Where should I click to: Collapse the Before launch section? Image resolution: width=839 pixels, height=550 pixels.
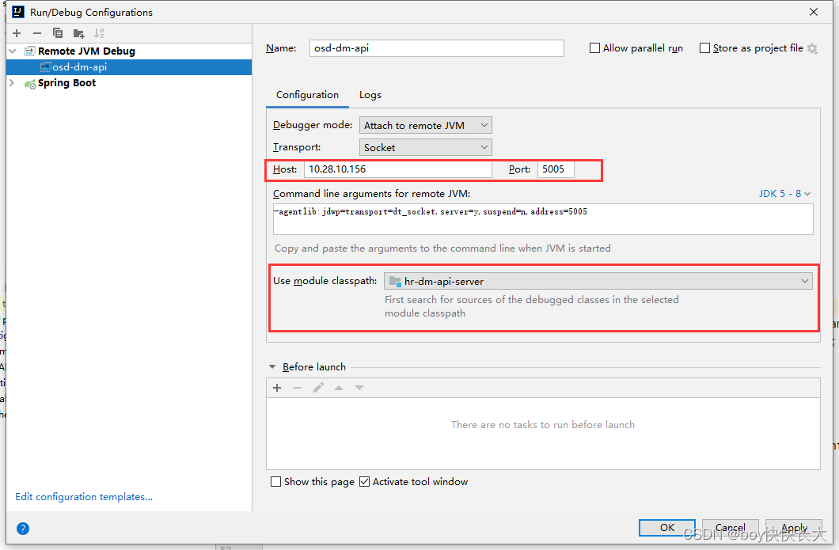(x=271, y=367)
